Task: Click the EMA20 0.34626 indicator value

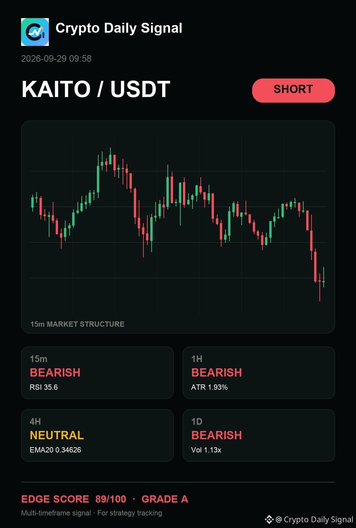Action: point(55,450)
